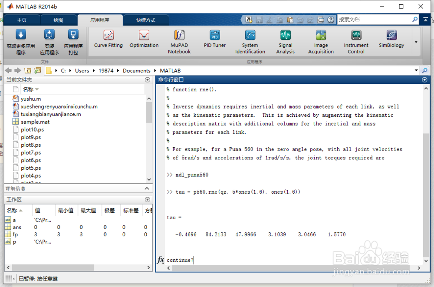Click the Copy icon in quick access toolbar
The image size is (434, 287).
pos(279,20)
